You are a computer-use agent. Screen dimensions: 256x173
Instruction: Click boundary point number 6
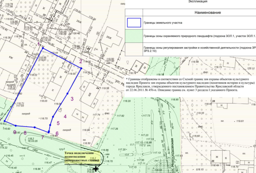[57, 134]
